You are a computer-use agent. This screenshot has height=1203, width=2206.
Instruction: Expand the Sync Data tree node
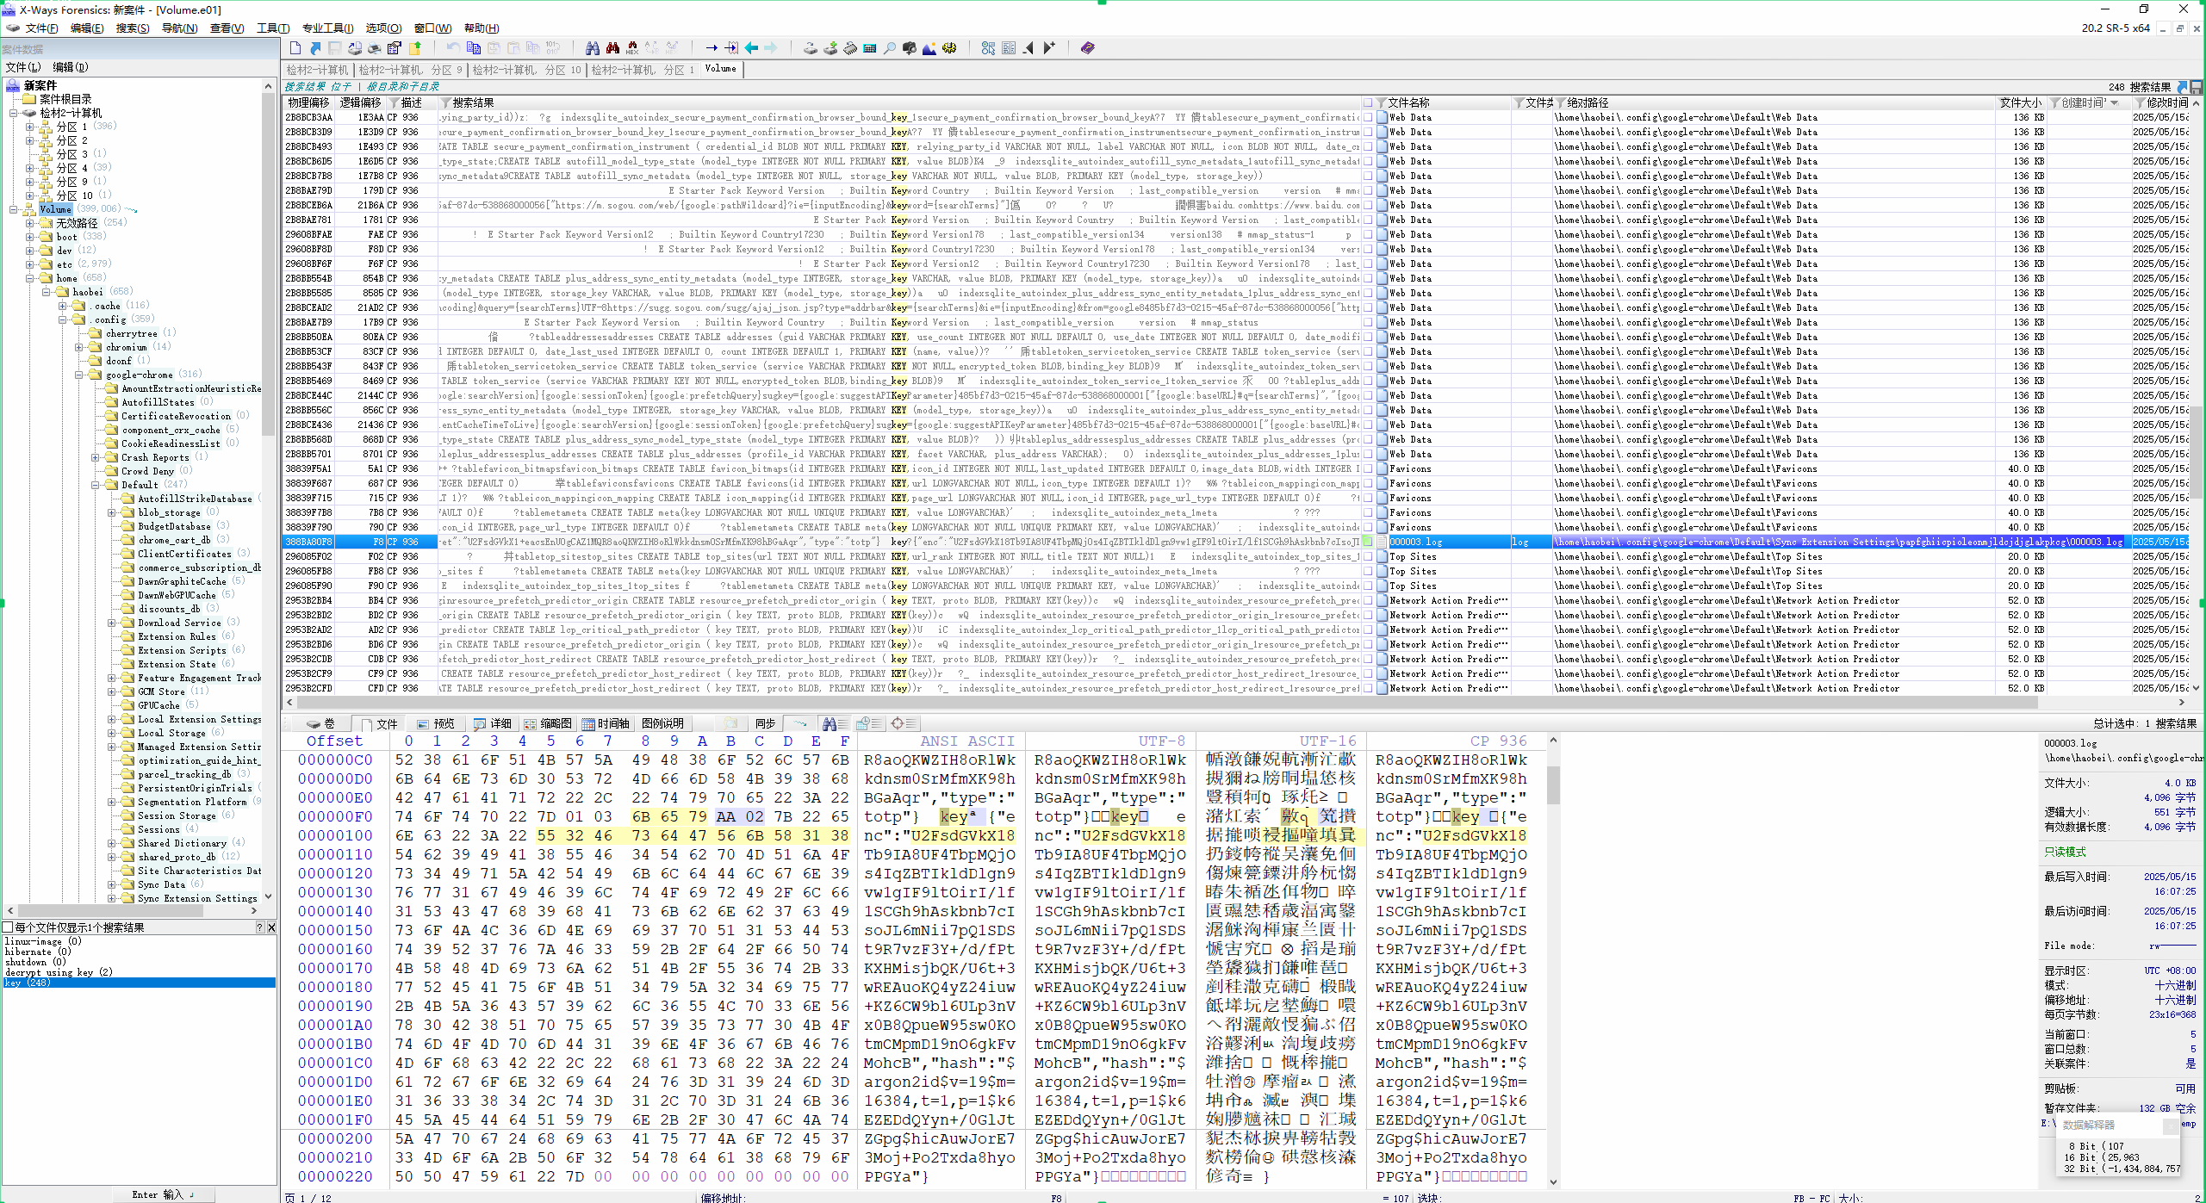(x=112, y=884)
